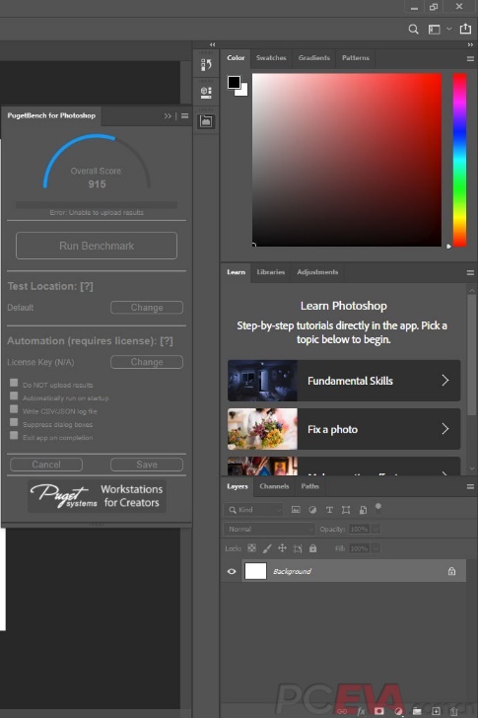Open workspace dropdown arrow at top
Viewport: 478px width, 718px height.
coord(449,29)
